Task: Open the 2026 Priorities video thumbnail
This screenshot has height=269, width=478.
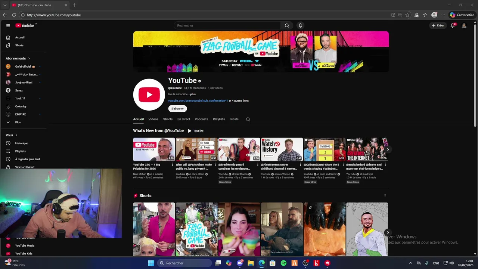Action: point(154,149)
